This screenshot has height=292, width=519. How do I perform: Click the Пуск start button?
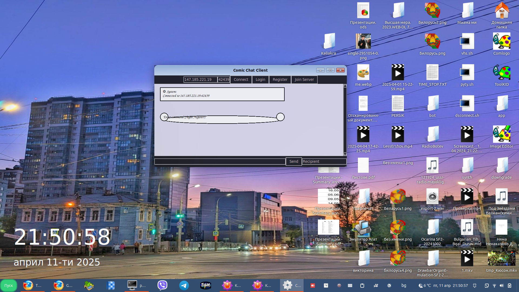tap(9, 286)
